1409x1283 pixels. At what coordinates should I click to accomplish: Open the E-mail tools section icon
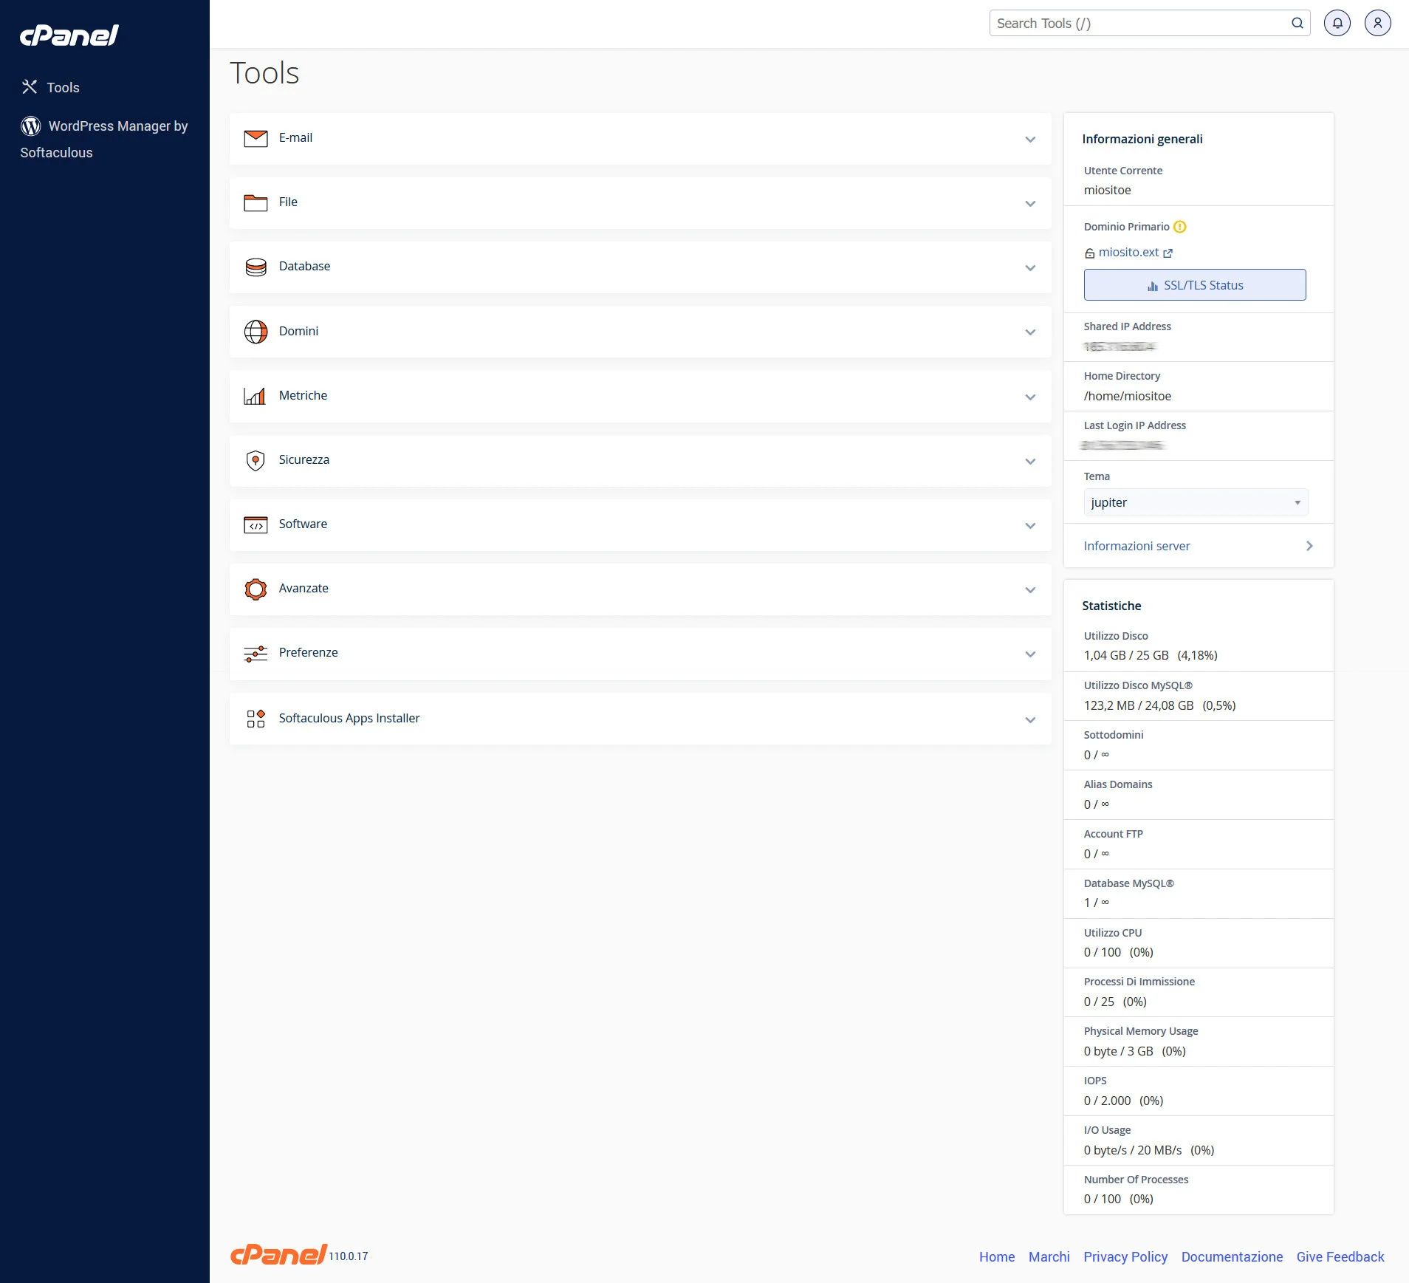(256, 139)
